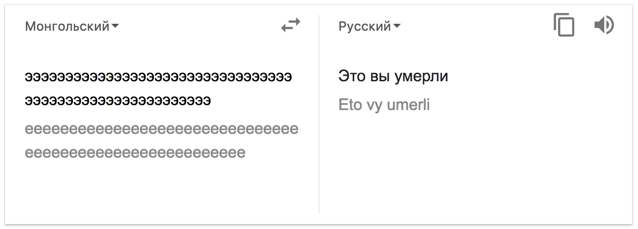Viewport: 638px width, 229px height.
Task: Click the romanization "Eto vy umerli"
Action: [384, 105]
